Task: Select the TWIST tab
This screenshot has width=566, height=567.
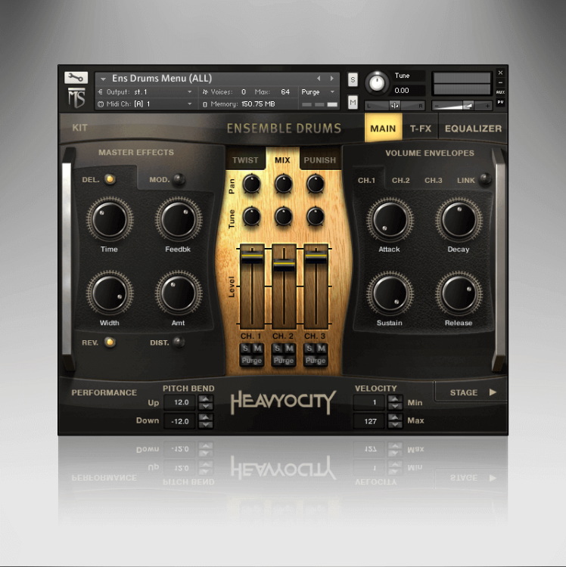Action: click(x=245, y=160)
